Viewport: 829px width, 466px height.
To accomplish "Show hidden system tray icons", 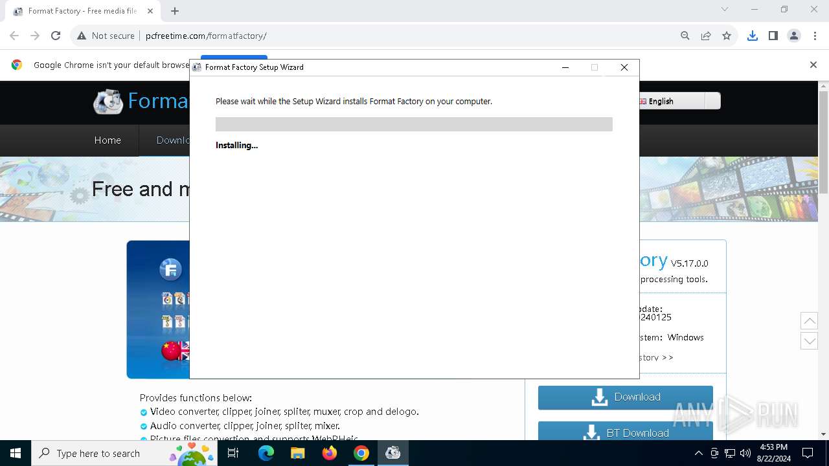I will pyautogui.click(x=698, y=453).
